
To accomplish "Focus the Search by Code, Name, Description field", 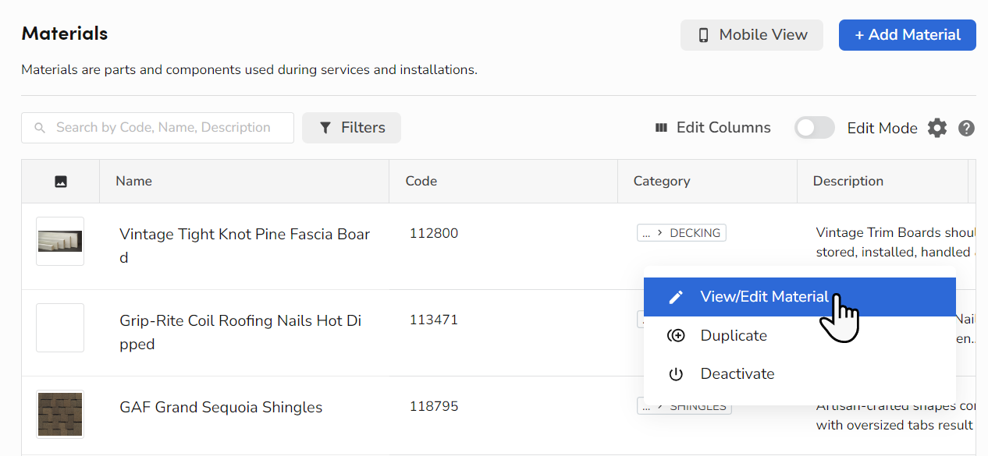I will coord(158,128).
